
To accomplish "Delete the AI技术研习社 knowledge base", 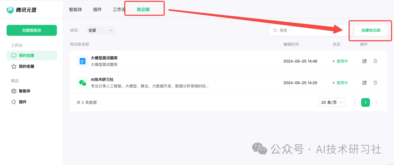I will (375, 83).
